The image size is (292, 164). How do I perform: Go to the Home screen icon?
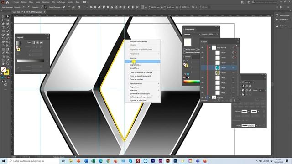tap(7, 2)
